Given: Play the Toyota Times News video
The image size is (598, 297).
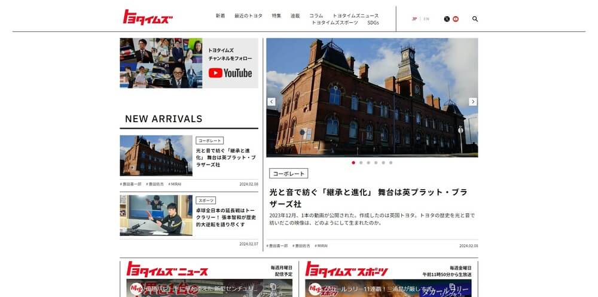Looking at the screenshot, I should 209,288.
